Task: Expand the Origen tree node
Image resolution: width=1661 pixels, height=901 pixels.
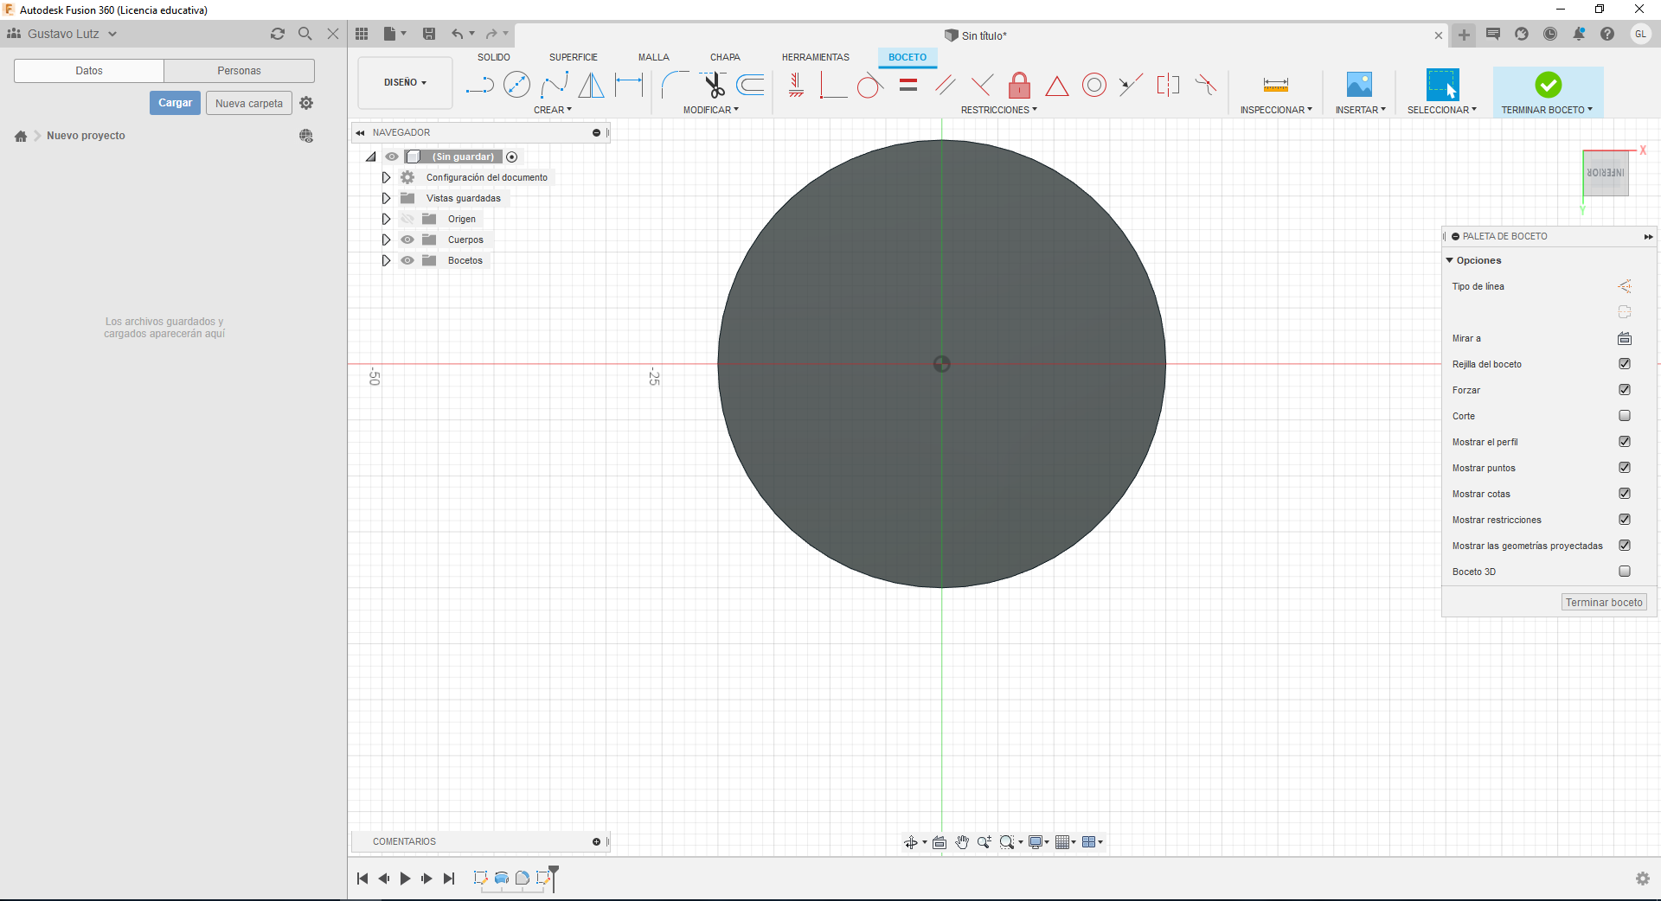Action: click(x=386, y=219)
